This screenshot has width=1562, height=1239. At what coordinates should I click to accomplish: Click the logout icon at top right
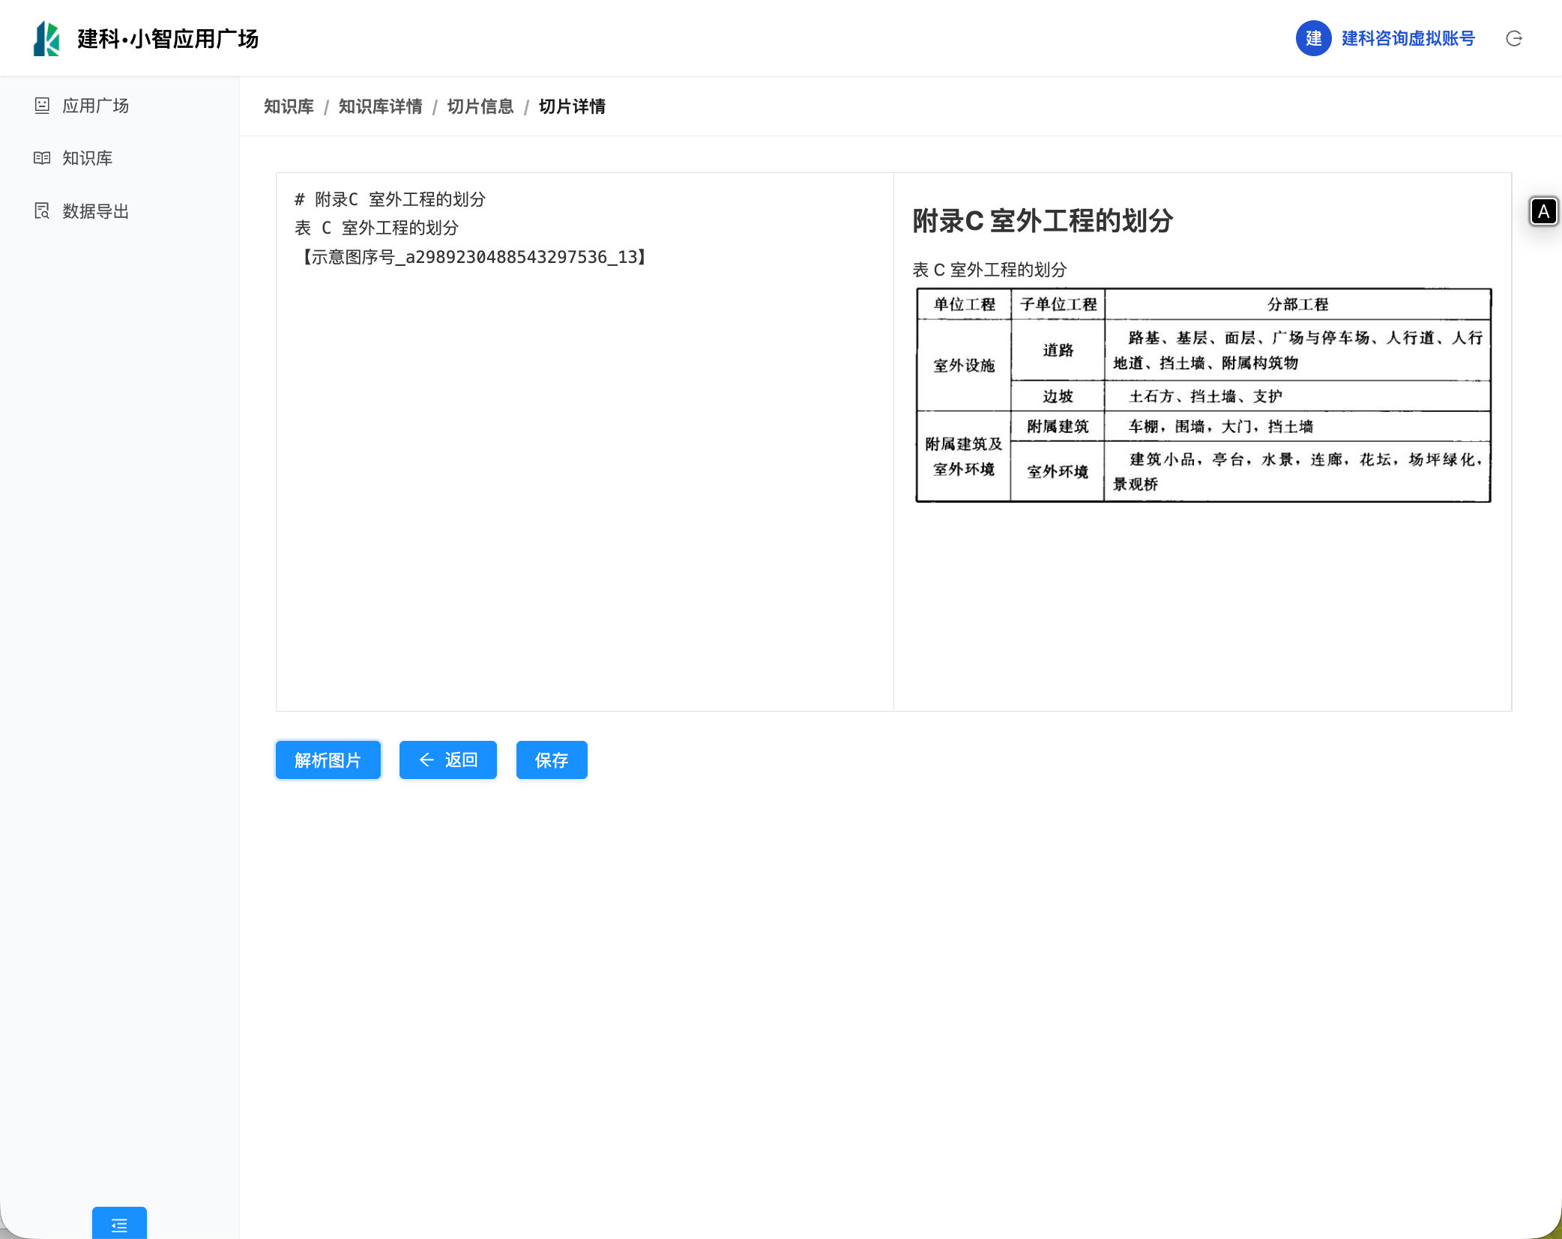point(1513,38)
